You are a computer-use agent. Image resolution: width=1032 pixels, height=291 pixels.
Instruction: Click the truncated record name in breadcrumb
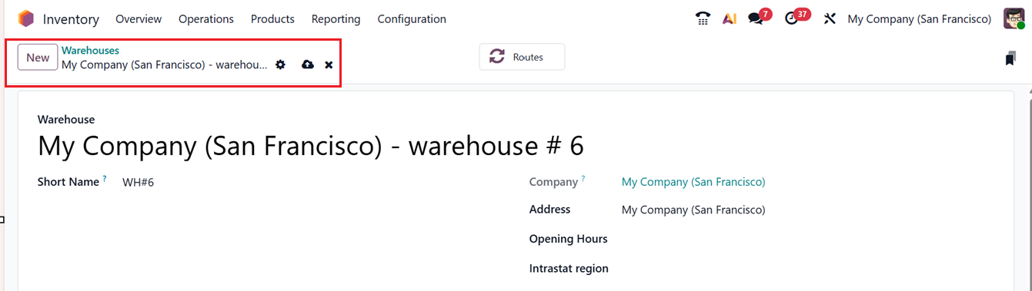pos(164,64)
